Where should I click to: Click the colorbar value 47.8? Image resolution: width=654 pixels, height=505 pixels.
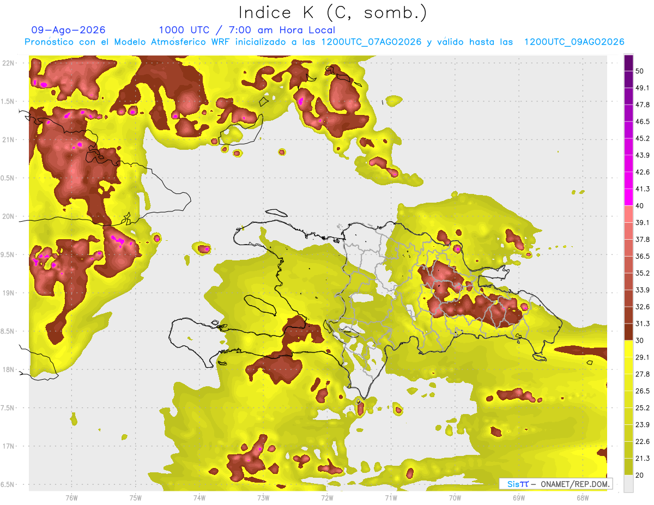pos(643,105)
